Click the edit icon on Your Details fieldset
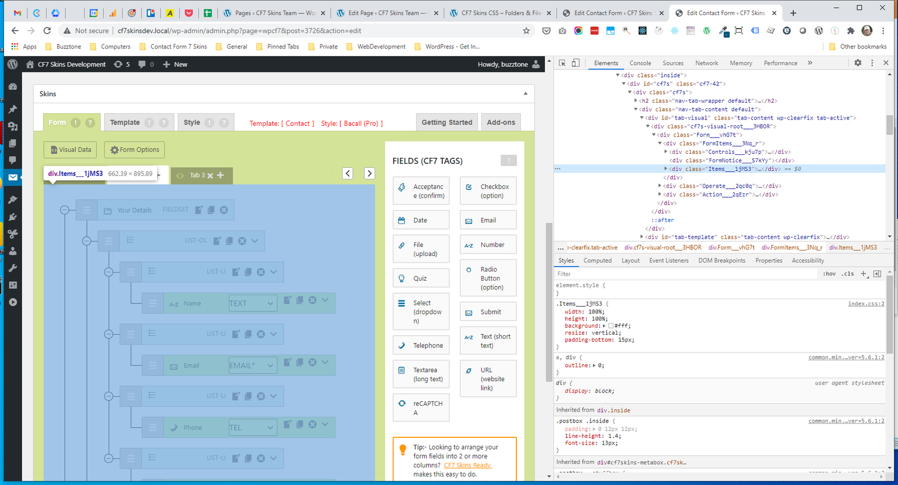Screen dimensions: 898x485 [199, 210]
